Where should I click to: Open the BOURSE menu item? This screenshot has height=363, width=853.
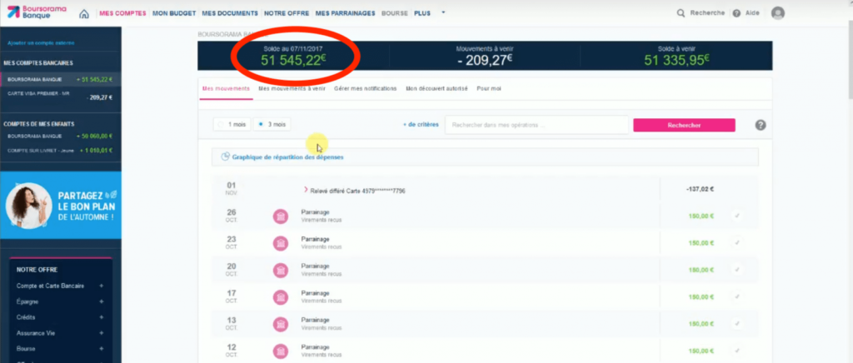395,13
